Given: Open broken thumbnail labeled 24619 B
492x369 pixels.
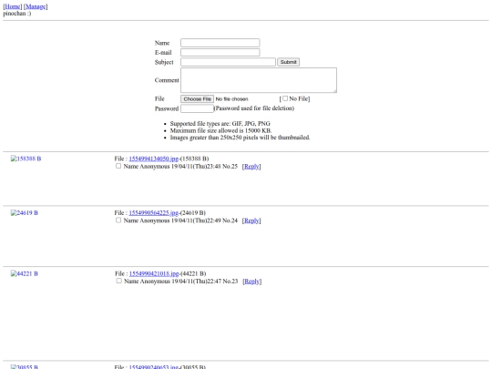Looking at the screenshot, I should [25, 213].
